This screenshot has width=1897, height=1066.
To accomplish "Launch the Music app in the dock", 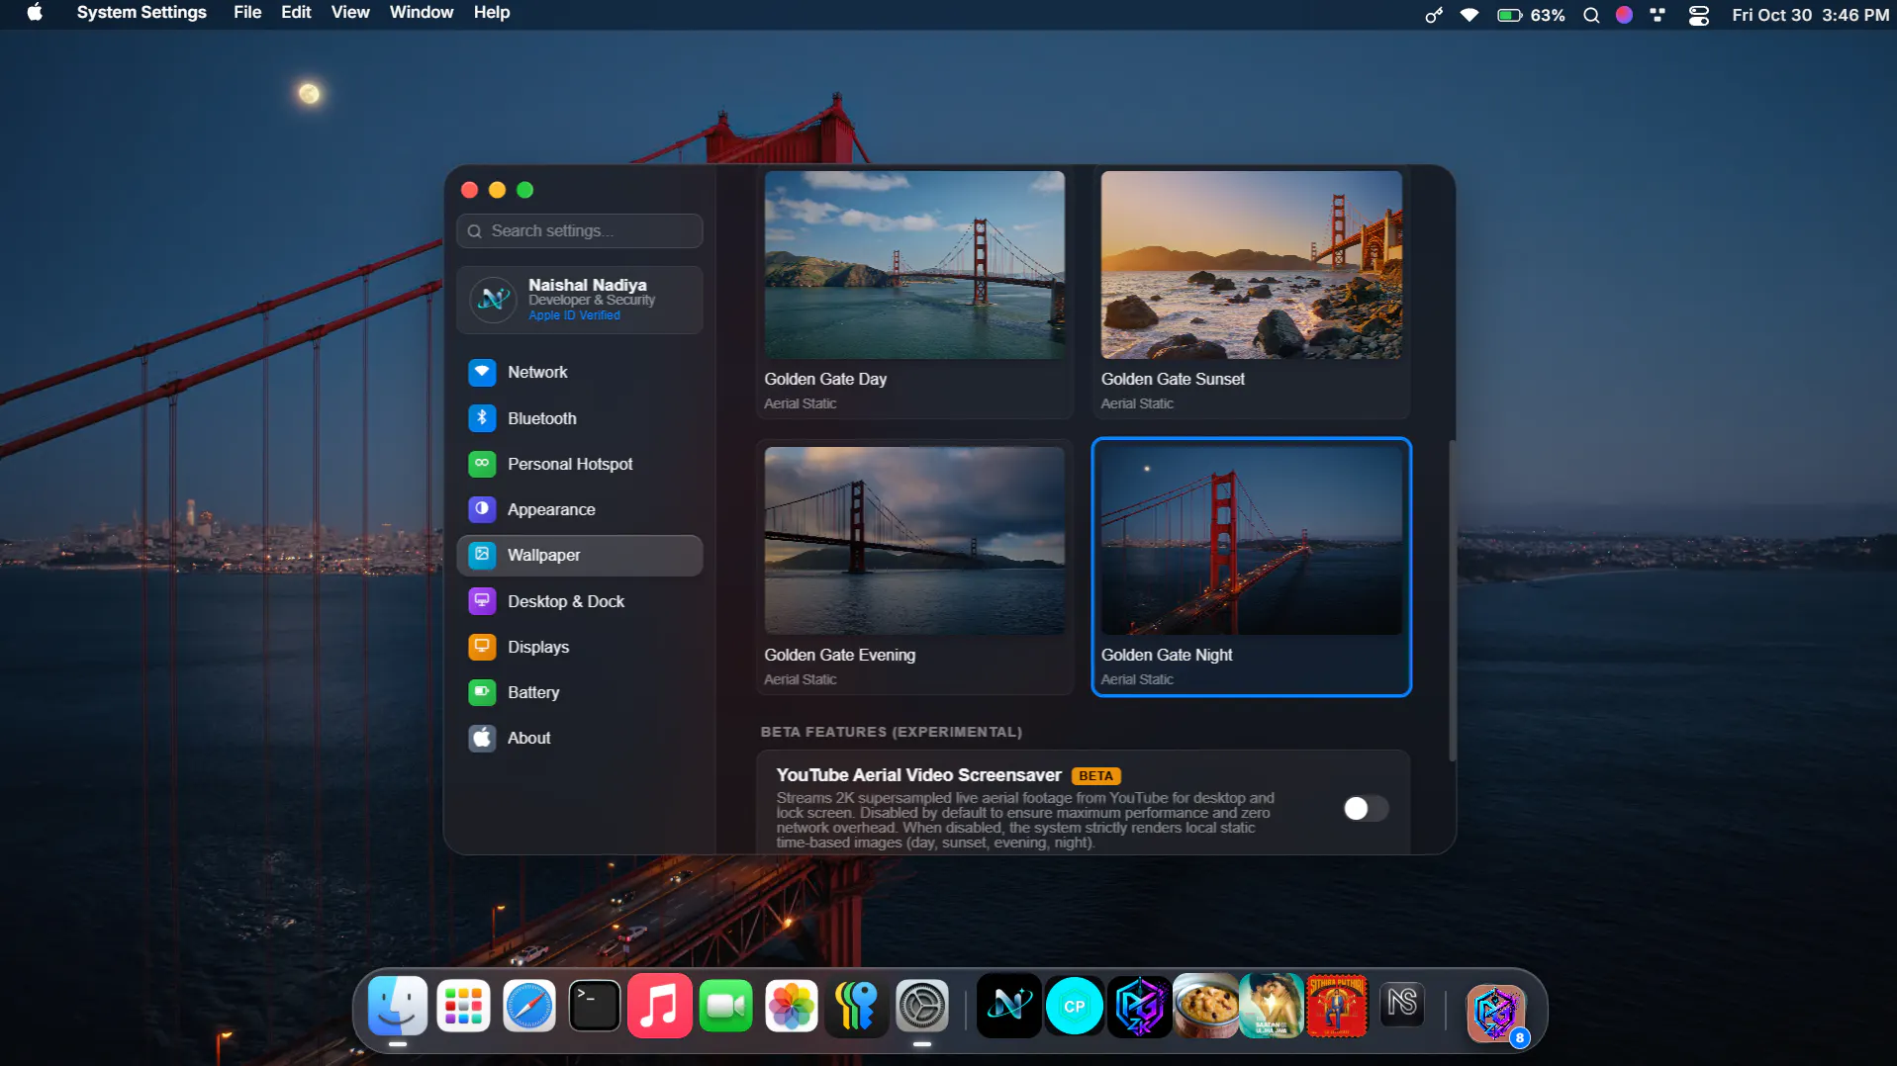I will (660, 1007).
